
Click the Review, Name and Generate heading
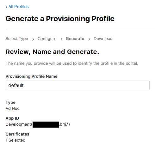pos(53,52)
